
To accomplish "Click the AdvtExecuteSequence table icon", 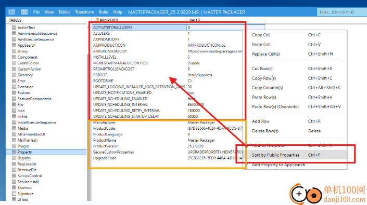I will click(14, 39).
